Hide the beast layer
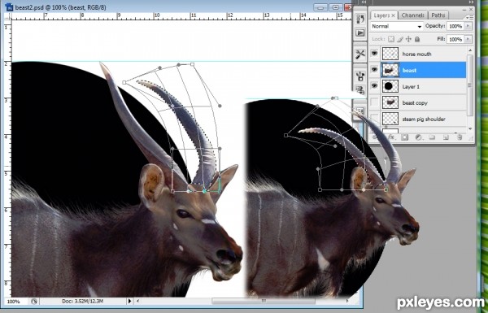 374,70
